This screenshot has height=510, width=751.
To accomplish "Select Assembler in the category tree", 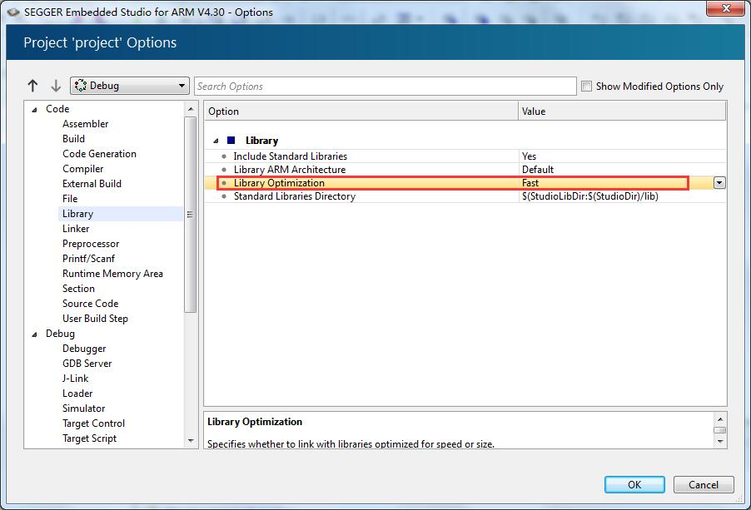I will tap(85, 124).
